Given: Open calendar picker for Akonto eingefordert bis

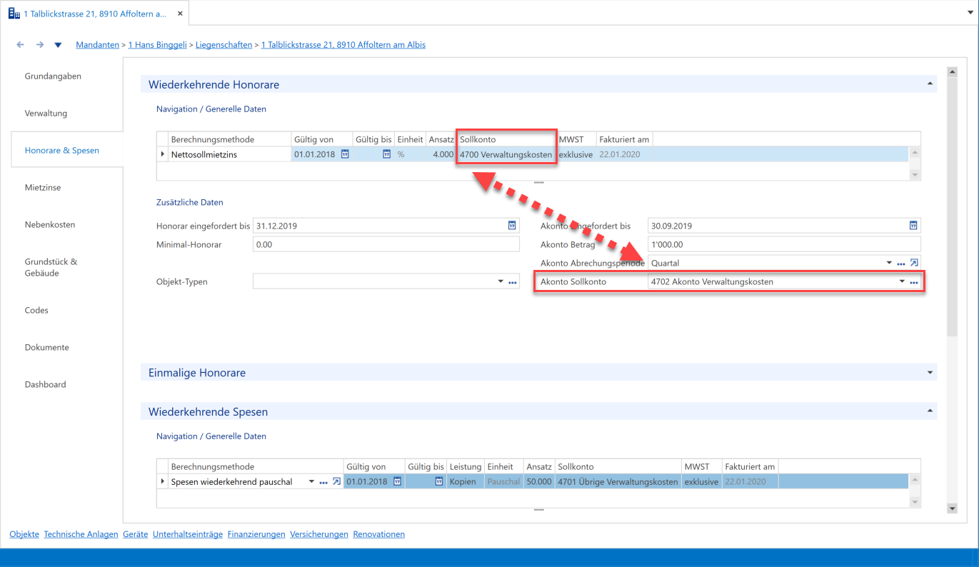Looking at the screenshot, I should (913, 226).
